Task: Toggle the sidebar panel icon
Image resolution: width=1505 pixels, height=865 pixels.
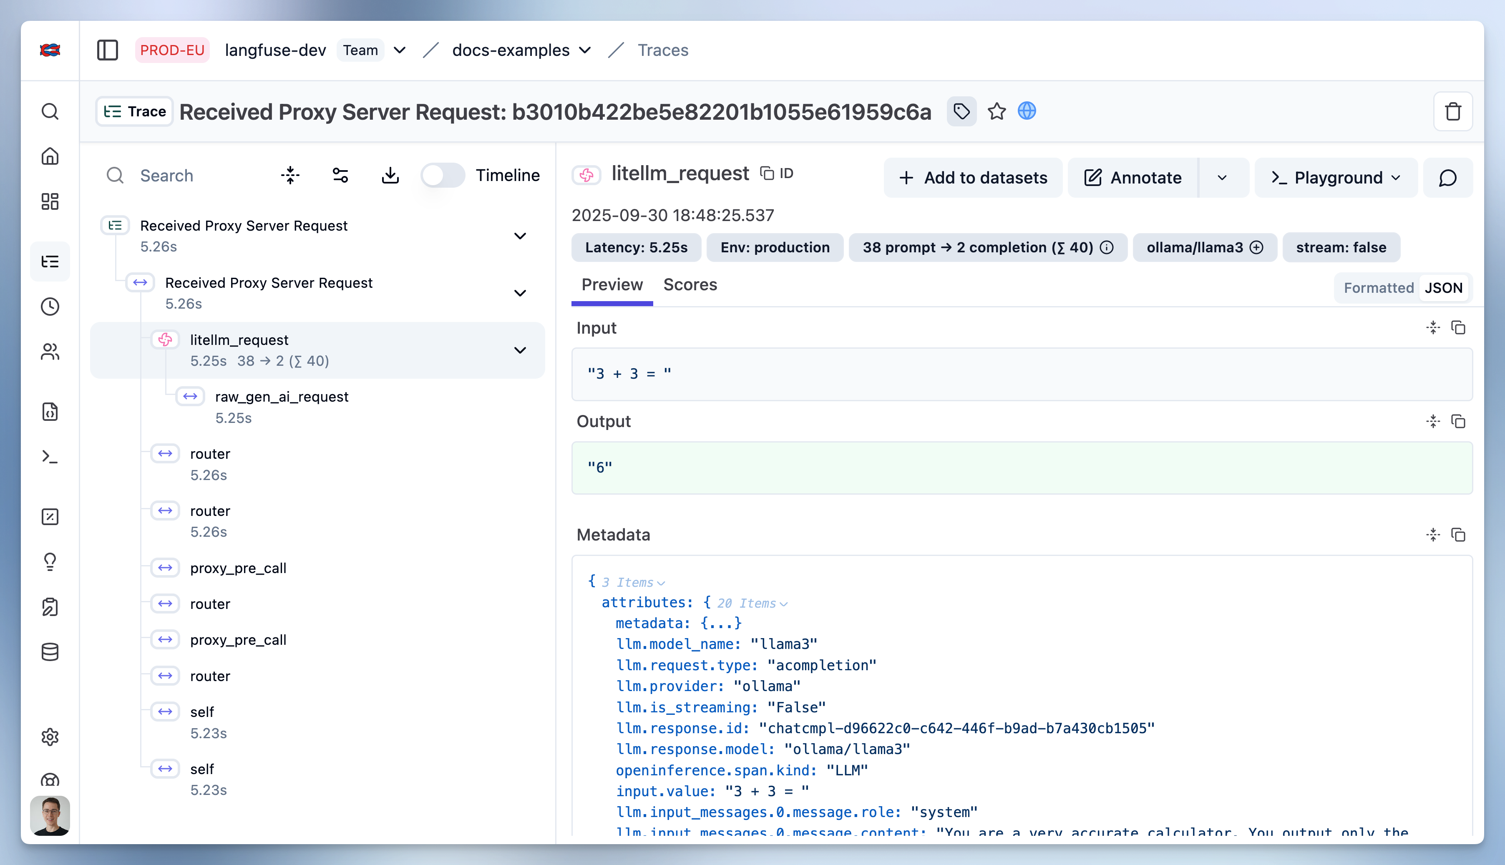Action: pyautogui.click(x=108, y=50)
